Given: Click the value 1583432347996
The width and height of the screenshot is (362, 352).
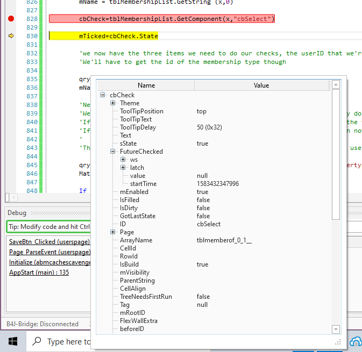Looking at the screenshot, I should [x=218, y=184].
